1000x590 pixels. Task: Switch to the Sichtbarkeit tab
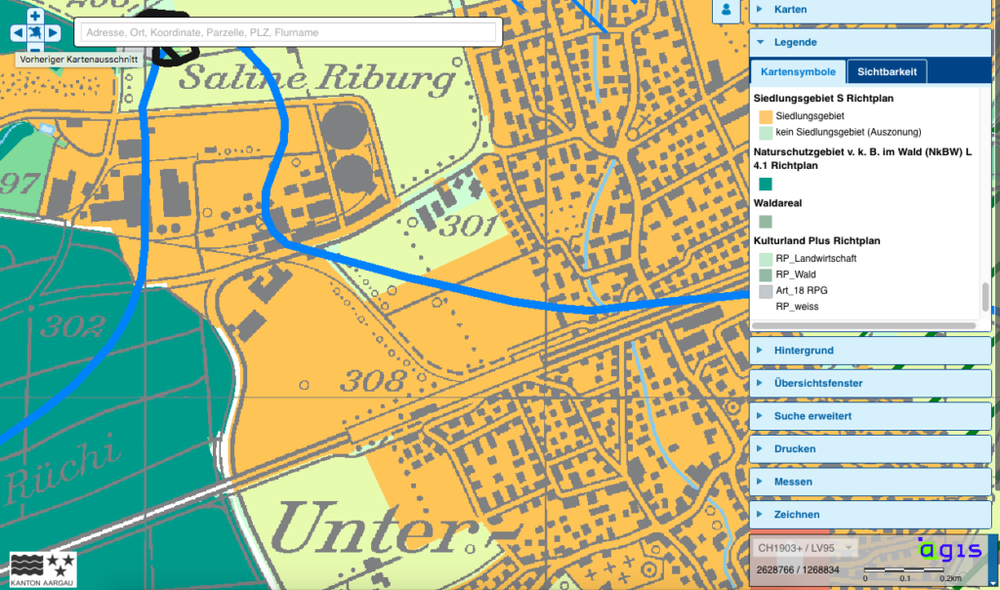(x=886, y=72)
